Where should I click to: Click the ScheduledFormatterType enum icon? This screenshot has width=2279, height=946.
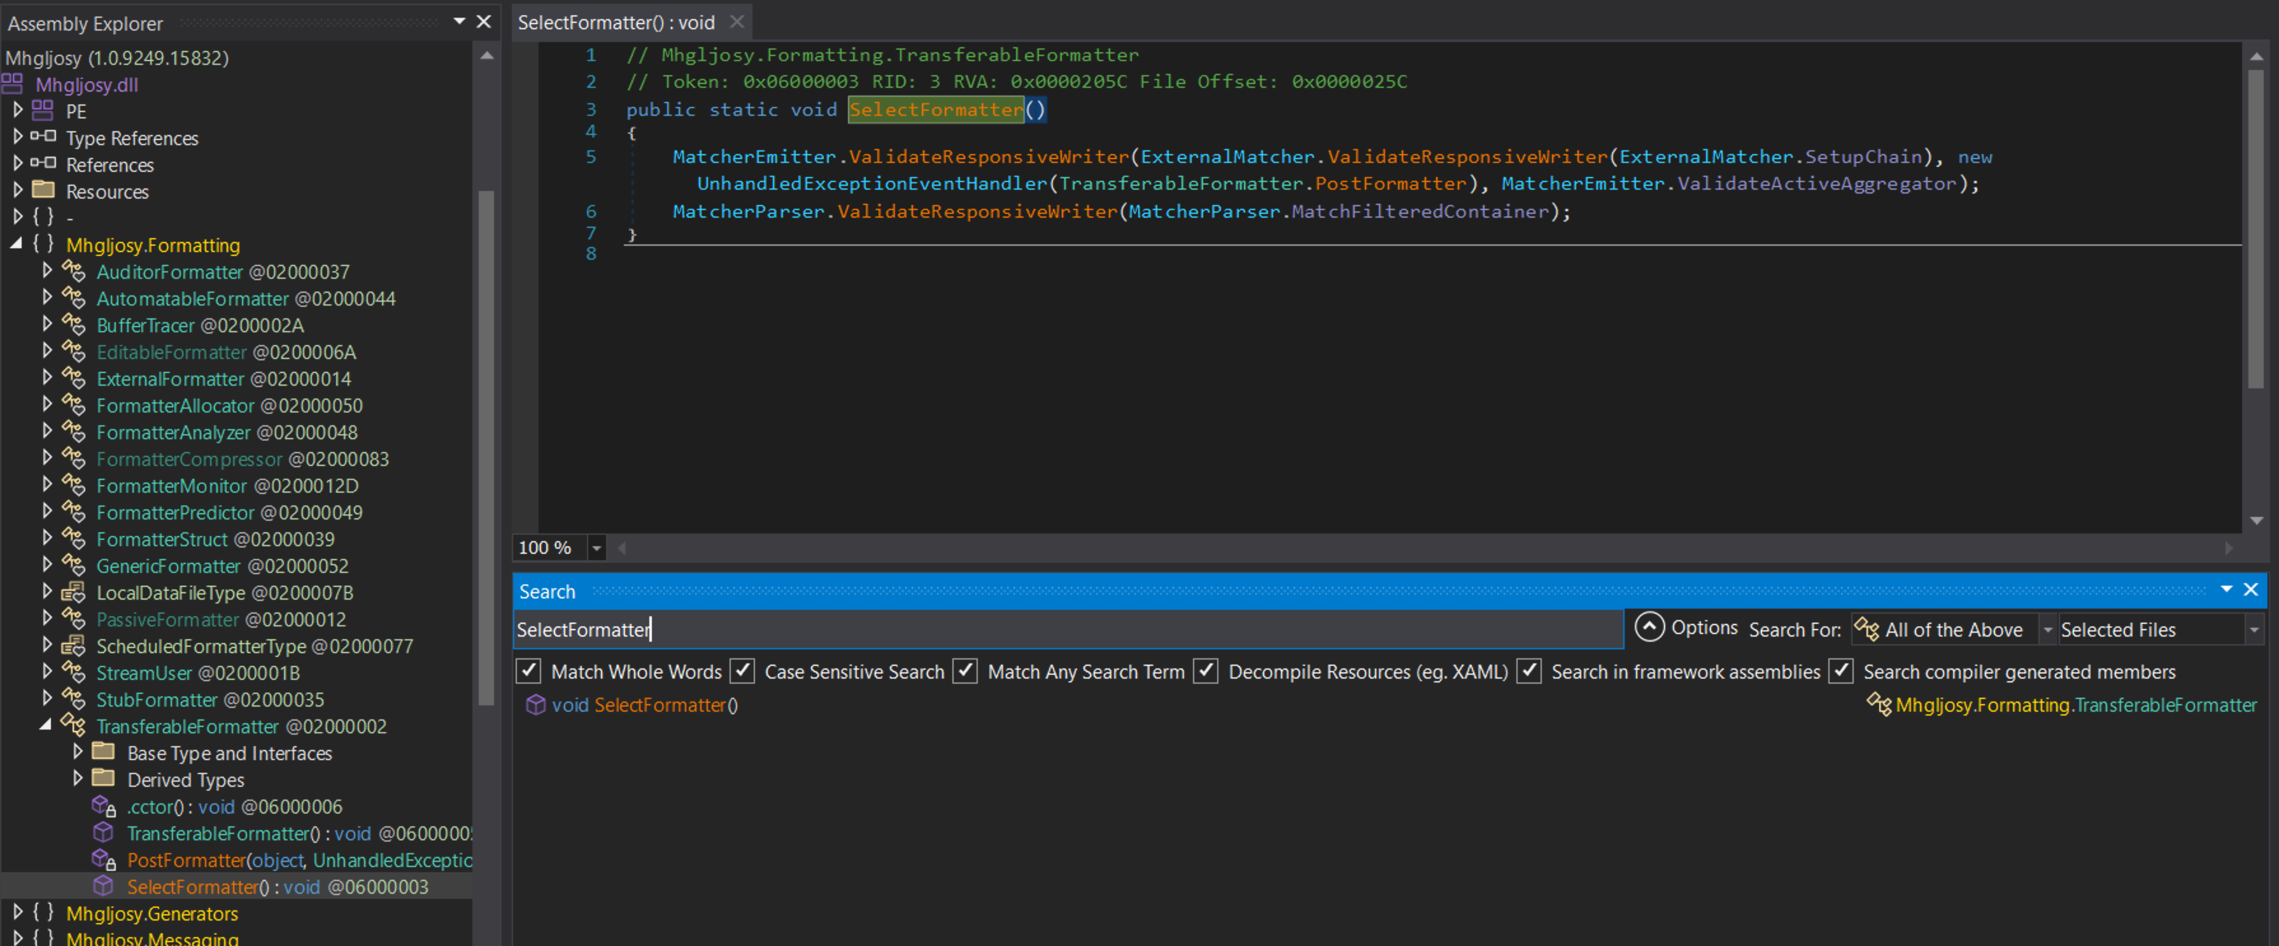[x=73, y=646]
